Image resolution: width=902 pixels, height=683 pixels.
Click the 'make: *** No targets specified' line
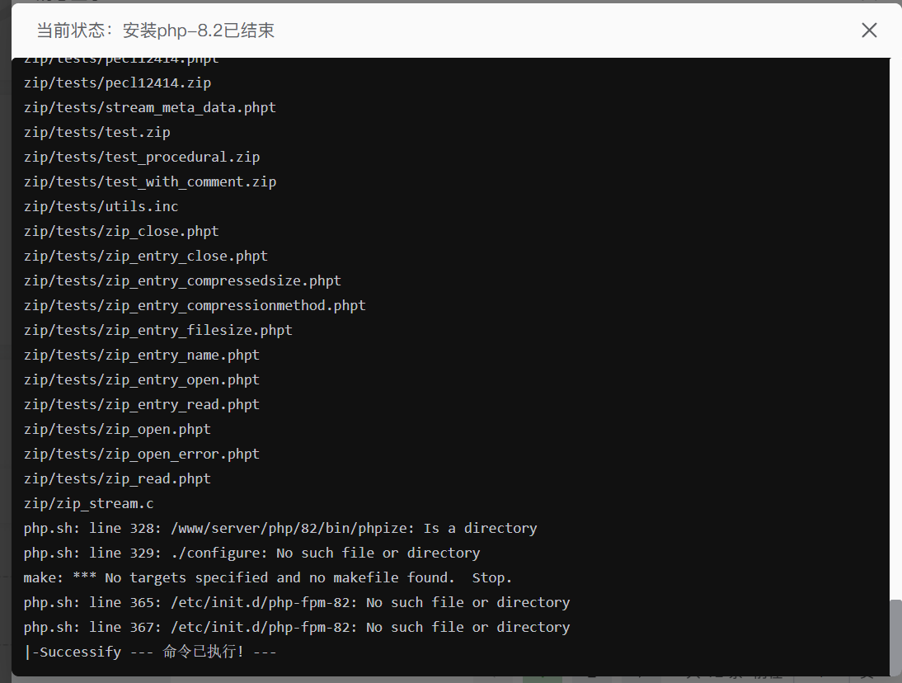pyautogui.click(x=268, y=577)
